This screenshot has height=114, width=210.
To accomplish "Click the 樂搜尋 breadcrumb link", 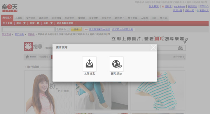I will [31, 34].
